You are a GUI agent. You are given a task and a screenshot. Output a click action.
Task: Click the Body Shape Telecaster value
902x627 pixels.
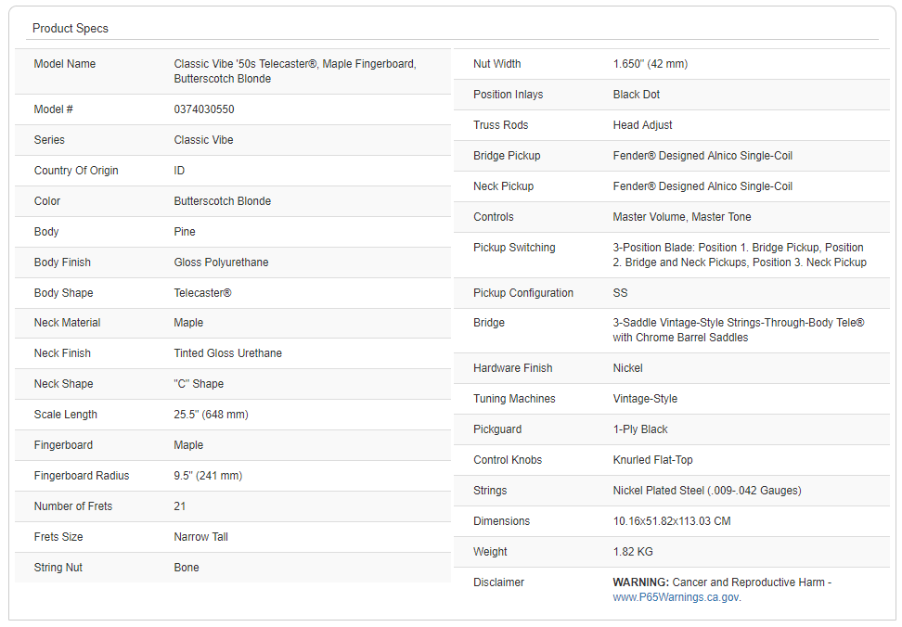[202, 292]
